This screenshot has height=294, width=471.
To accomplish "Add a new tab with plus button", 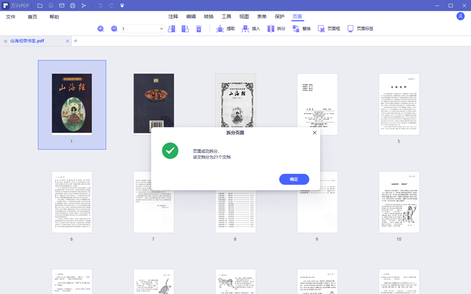I will tap(75, 41).
